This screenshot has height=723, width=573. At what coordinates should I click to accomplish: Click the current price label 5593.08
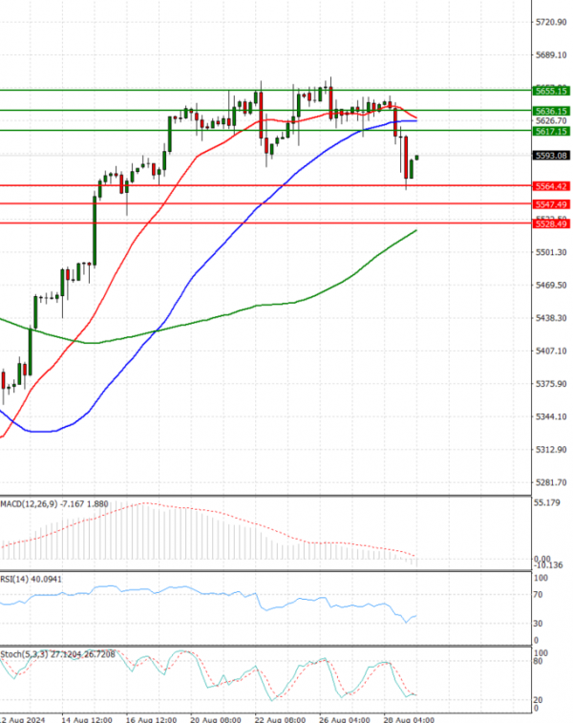click(551, 156)
